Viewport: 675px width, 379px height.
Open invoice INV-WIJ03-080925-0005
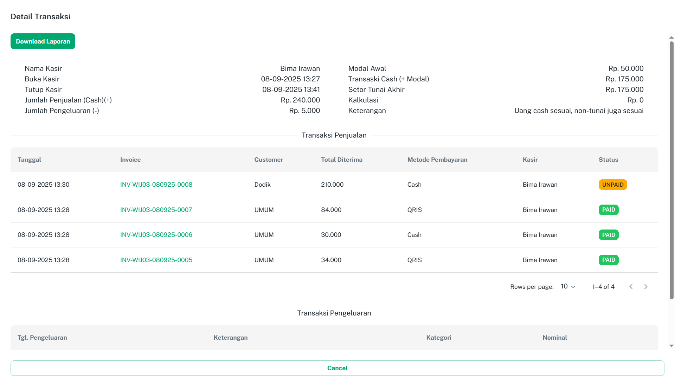156,260
